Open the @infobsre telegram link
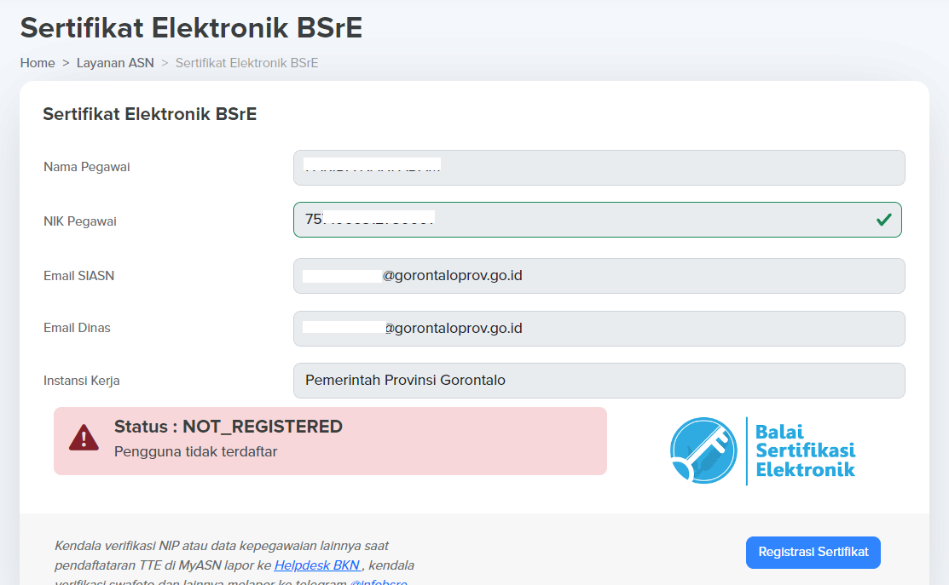 379,582
